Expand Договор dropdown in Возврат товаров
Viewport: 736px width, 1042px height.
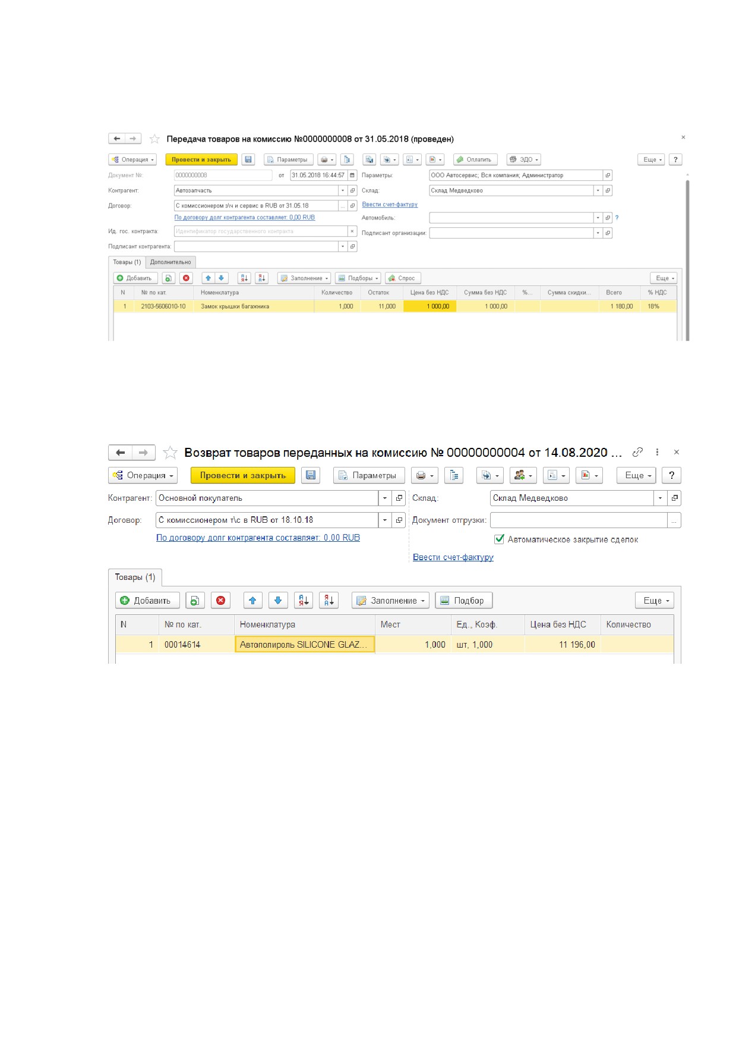point(385,520)
